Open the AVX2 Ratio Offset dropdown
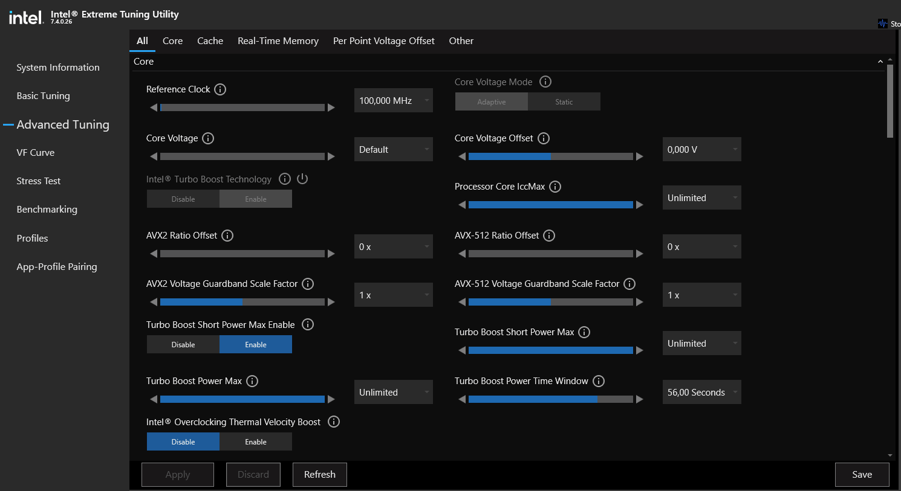 pos(394,246)
